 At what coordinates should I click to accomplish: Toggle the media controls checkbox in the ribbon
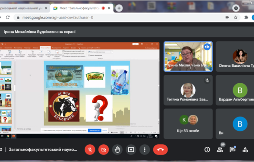click(63, 56)
